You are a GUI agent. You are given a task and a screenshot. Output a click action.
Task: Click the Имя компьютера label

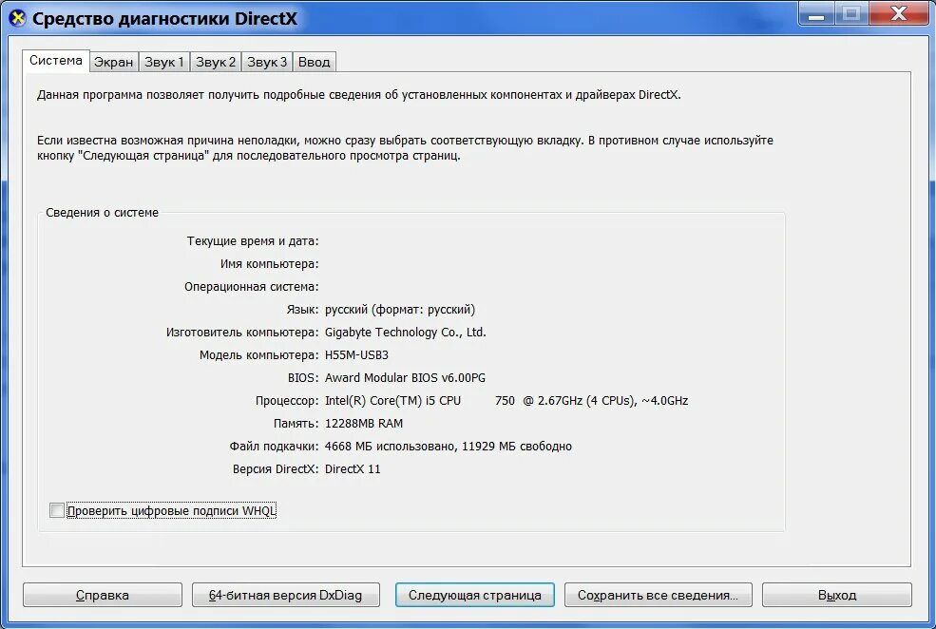[269, 264]
